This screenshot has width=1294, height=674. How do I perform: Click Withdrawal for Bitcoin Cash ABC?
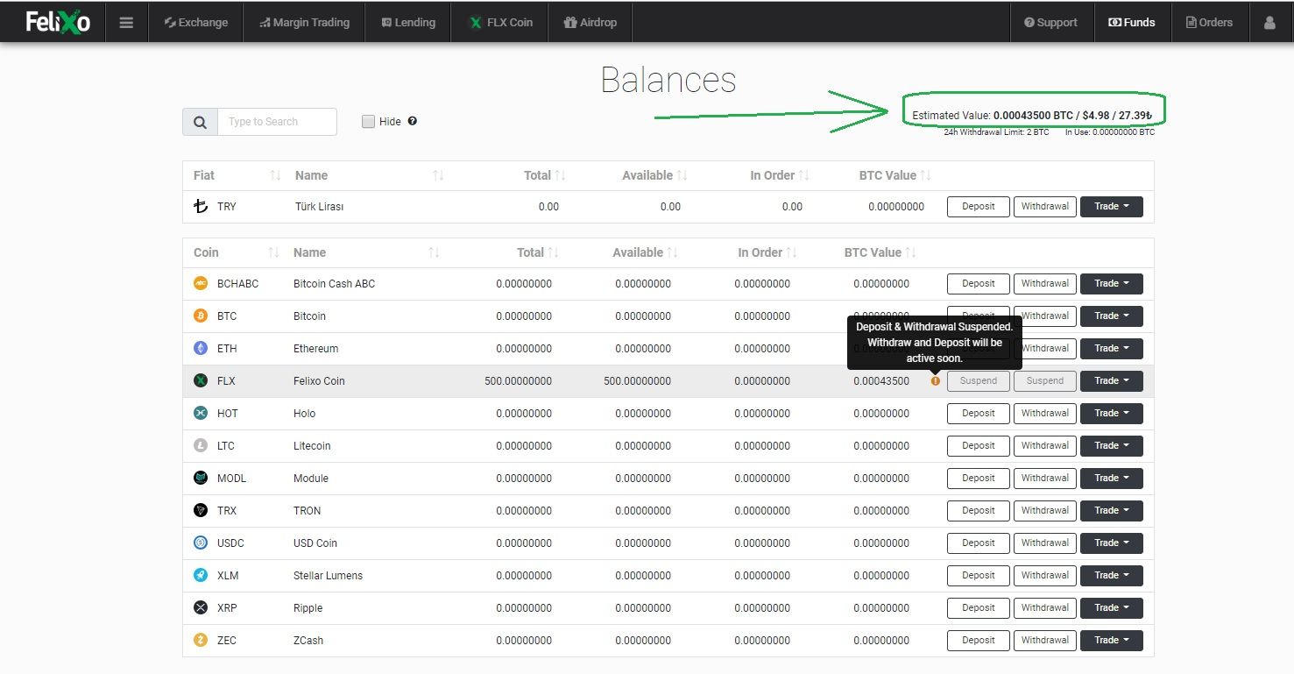[x=1045, y=284]
